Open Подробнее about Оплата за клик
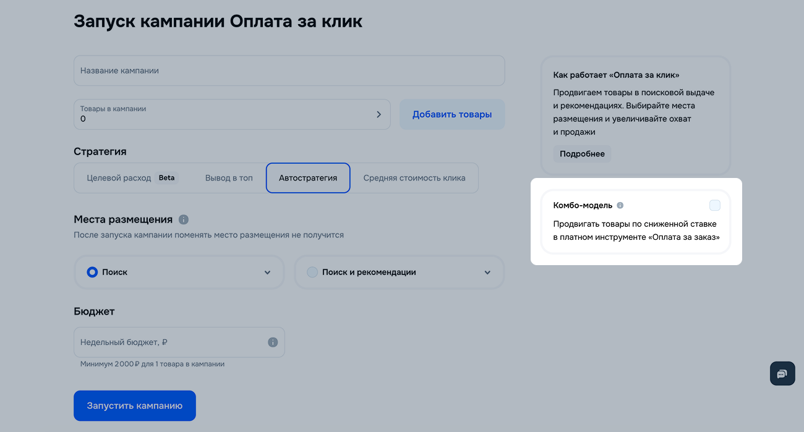The image size is (804, 432). [582, 154]
